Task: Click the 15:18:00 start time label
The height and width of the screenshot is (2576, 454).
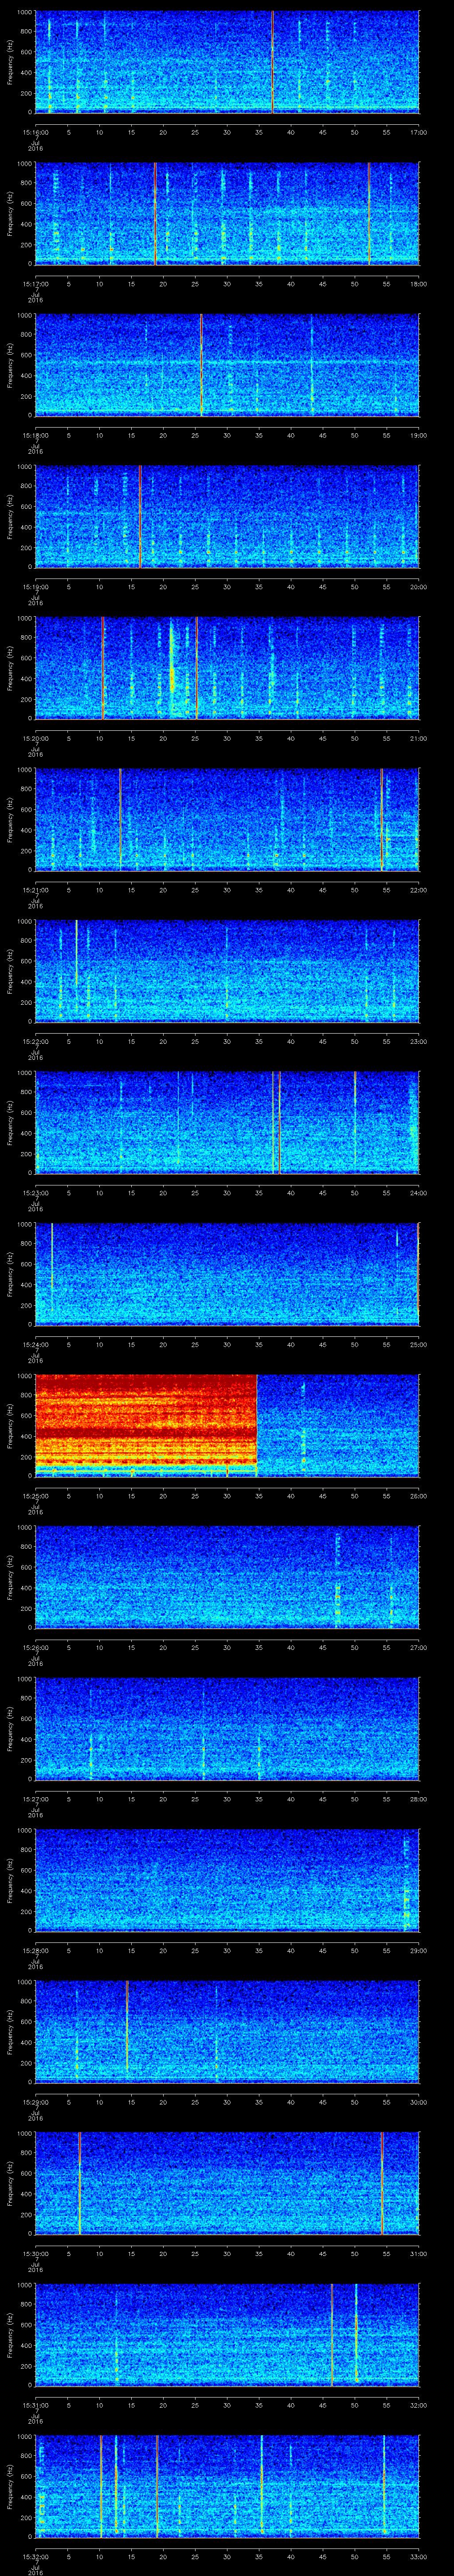Action: tap(36, 435)
